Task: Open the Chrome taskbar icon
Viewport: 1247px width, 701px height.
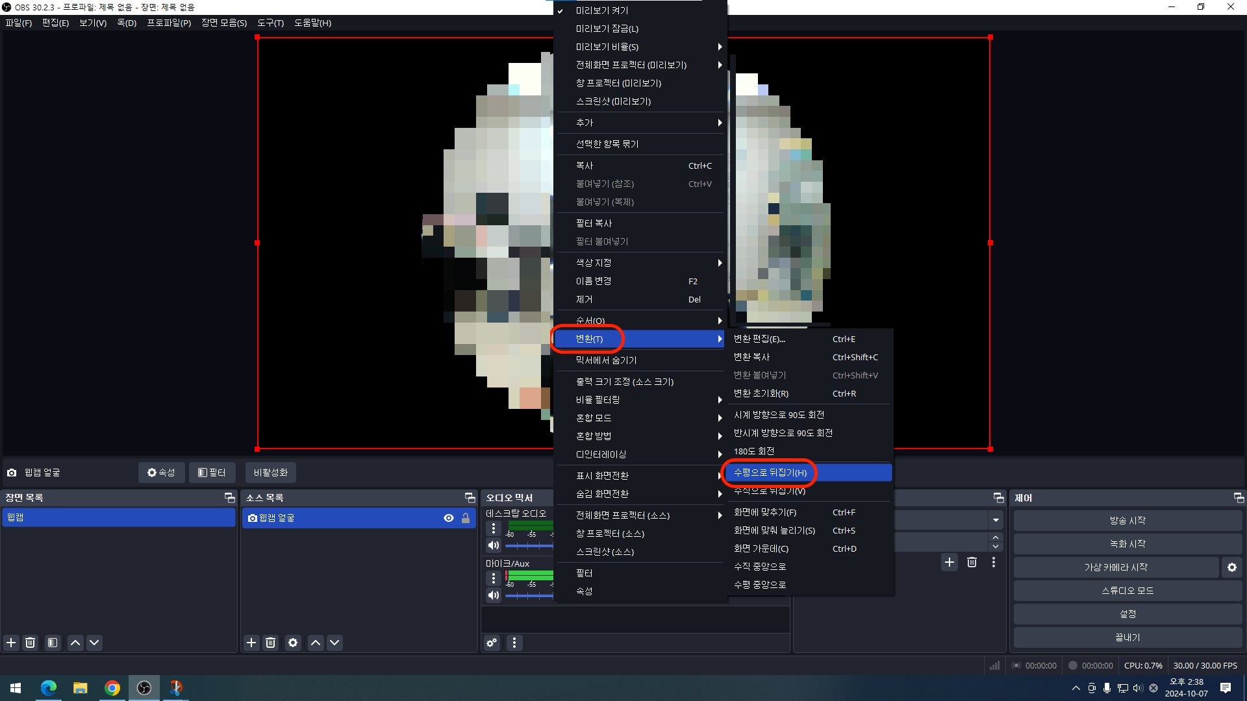Action: 112,688
